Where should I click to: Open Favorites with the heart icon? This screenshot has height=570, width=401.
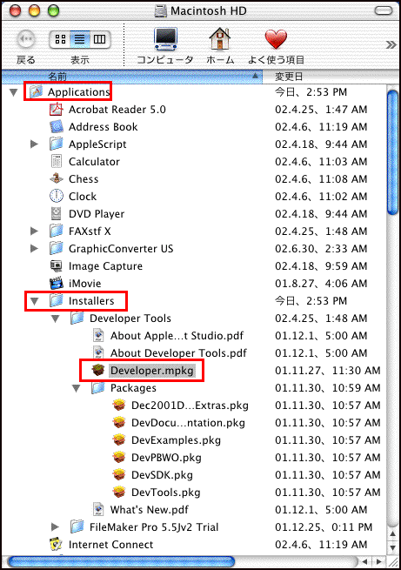(x=276, y=39)
